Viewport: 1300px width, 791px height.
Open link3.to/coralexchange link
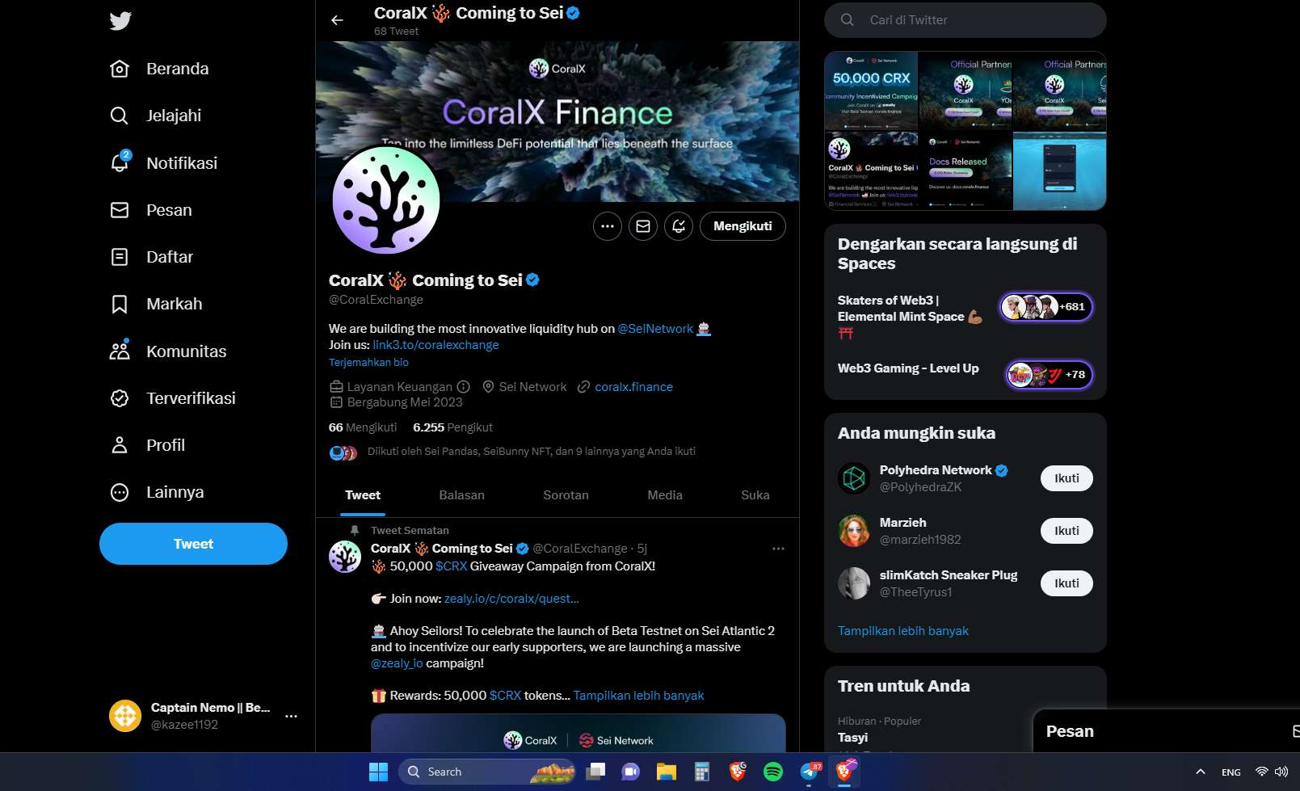pyautogui.click(x=435, y=345)
